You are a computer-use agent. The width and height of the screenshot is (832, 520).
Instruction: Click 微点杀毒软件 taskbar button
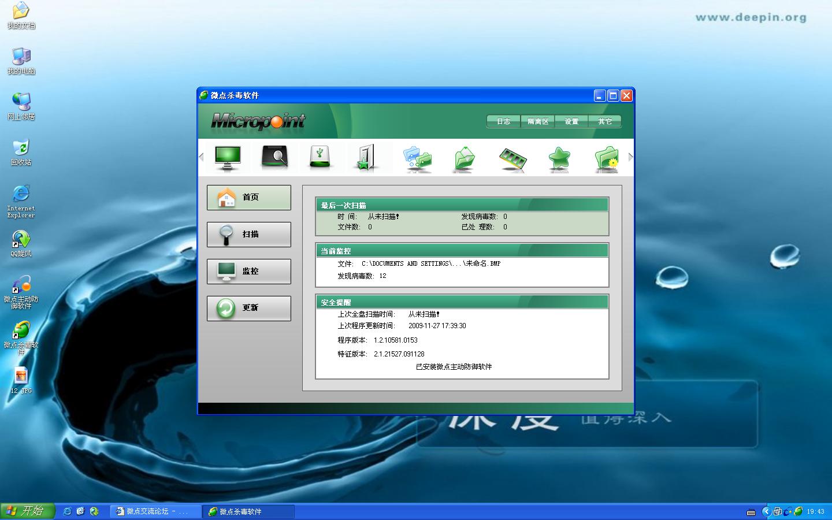pos(249,511)
